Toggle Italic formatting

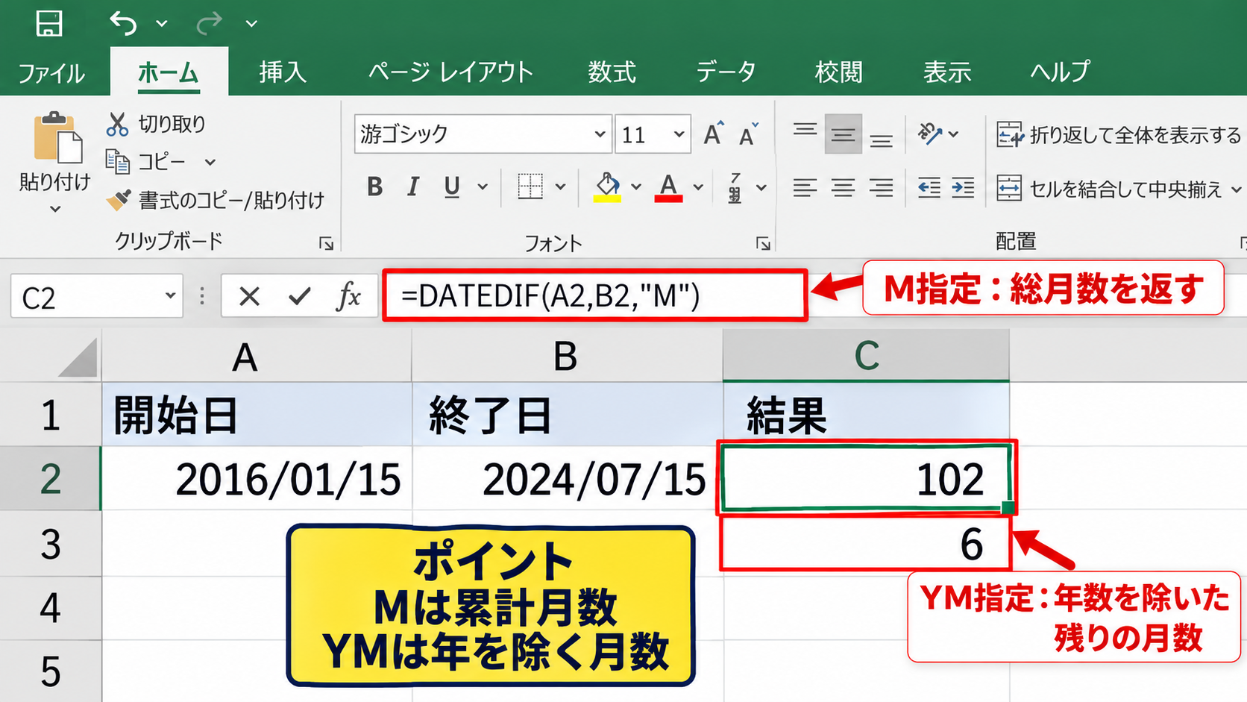413,187
